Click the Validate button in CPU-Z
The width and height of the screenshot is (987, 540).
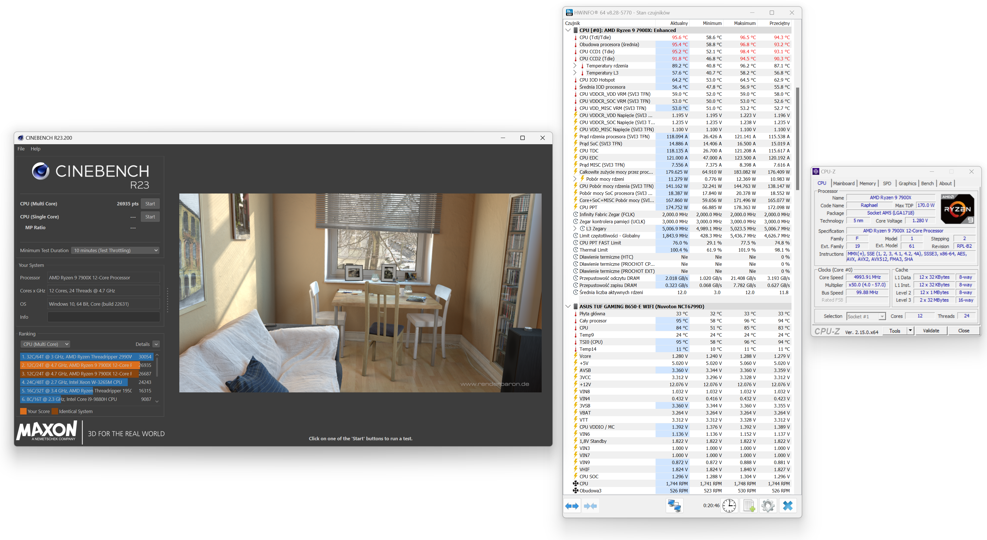(931, 331)
